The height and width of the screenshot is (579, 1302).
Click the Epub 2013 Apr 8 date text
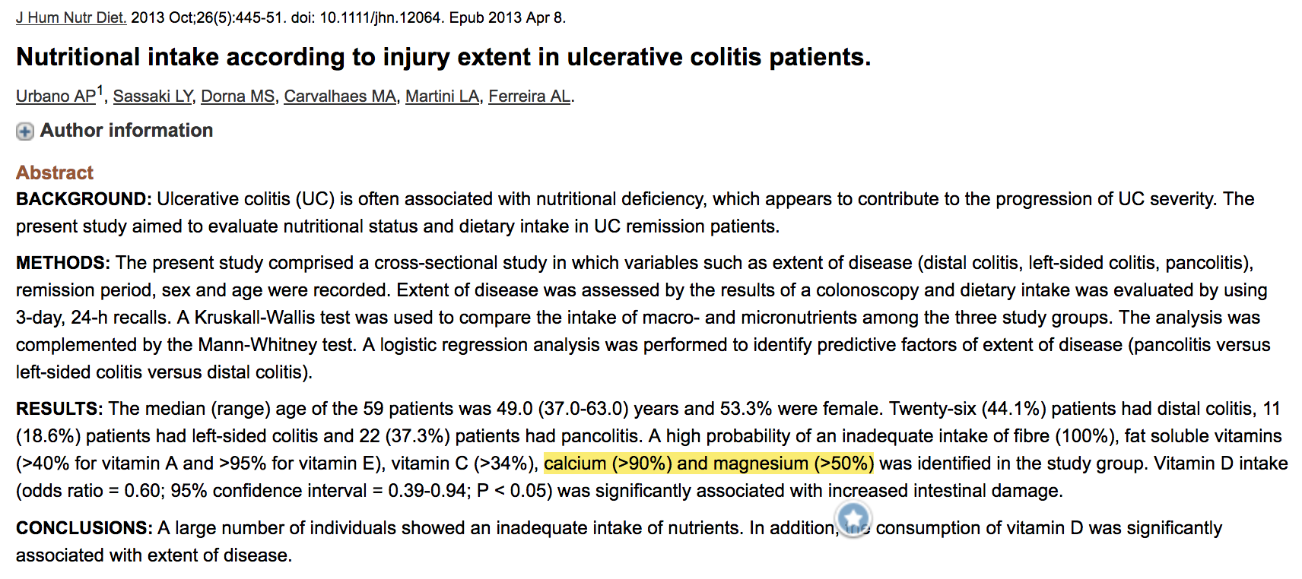507,17
